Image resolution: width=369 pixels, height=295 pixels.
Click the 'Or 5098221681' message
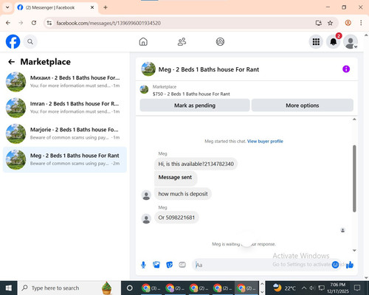176,218
